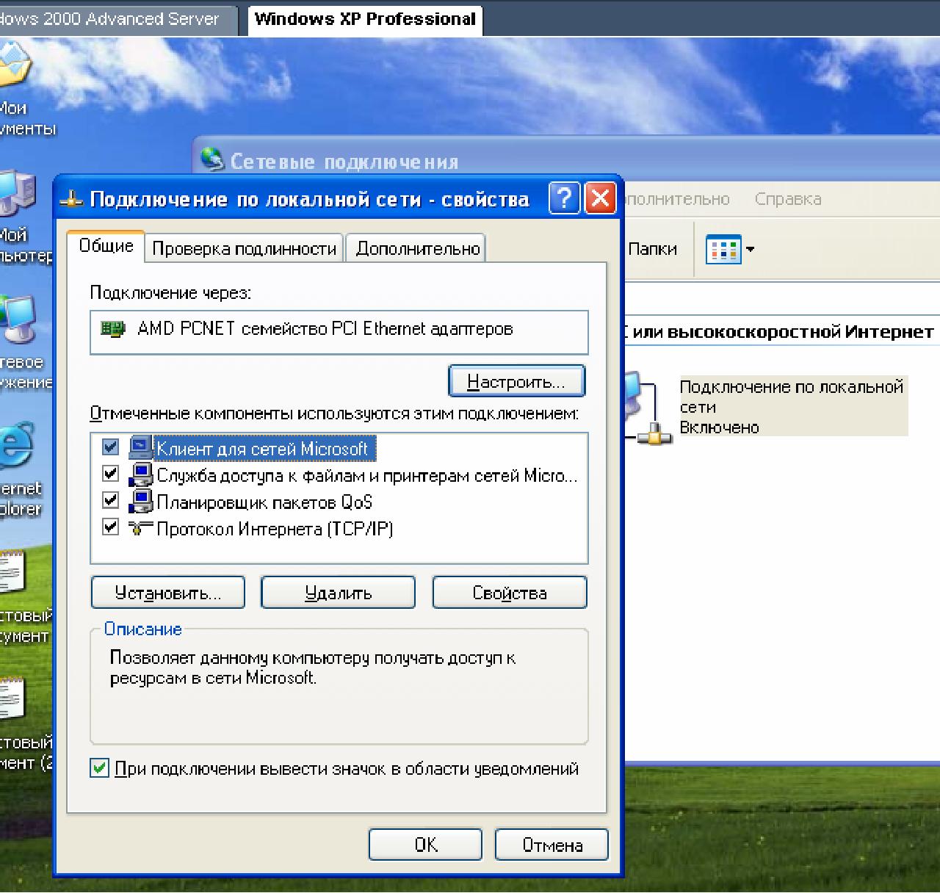Close the properties dialog with red X
This screenshot has width=940, height=893.
coord(600,199)
